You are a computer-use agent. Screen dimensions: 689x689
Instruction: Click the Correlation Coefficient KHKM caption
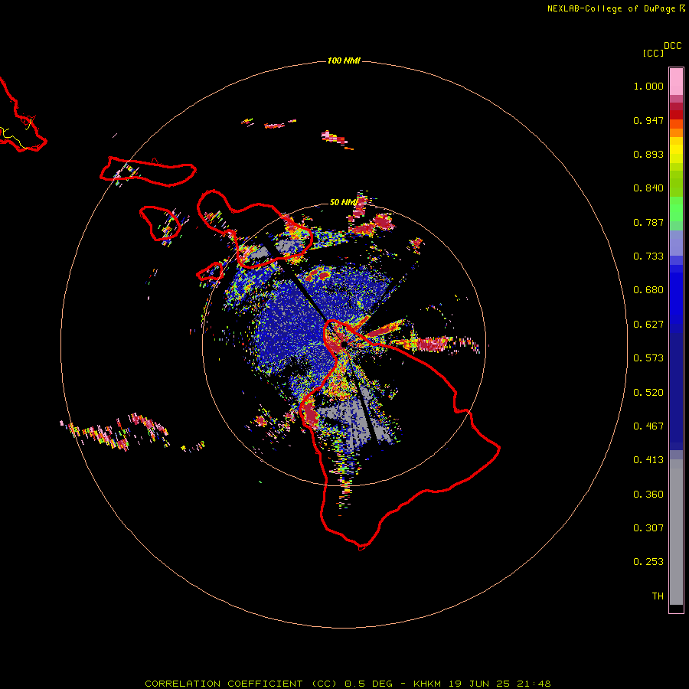tap(348, 684)
